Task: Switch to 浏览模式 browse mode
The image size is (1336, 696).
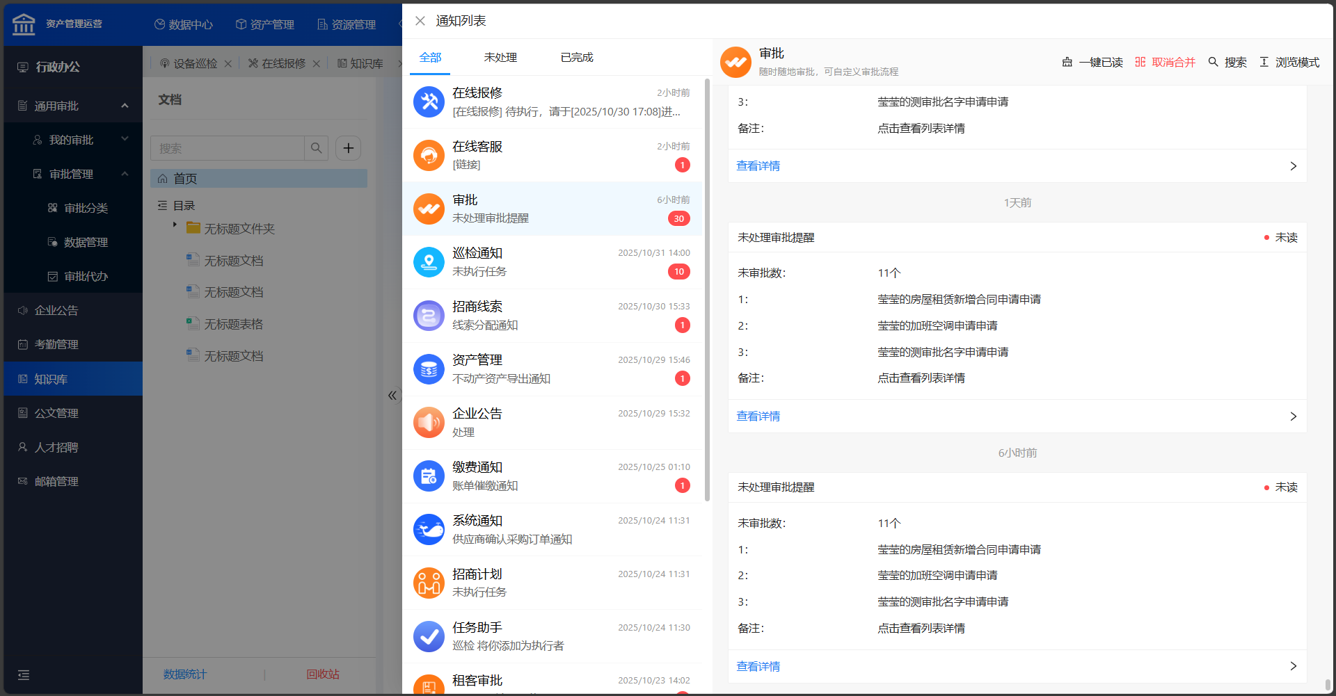Action: (x=1289, y=63)
